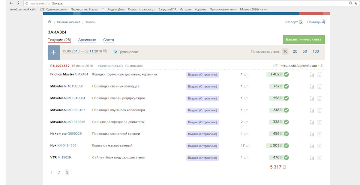The width and height of the screenshot is (360, 185).
Task: Go to page 2 of orders
Action: point(59,173)
